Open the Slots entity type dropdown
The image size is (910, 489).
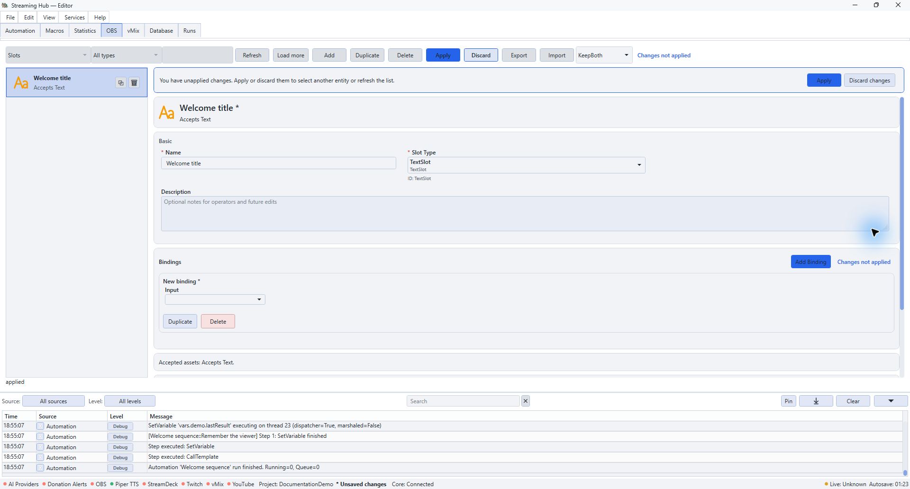[x=47, y=55]
